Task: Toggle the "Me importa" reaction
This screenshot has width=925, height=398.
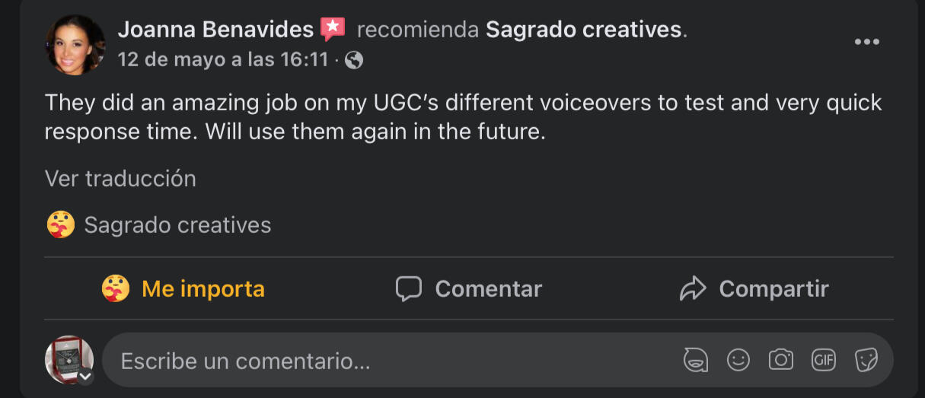Action: [x=183, y=289]
